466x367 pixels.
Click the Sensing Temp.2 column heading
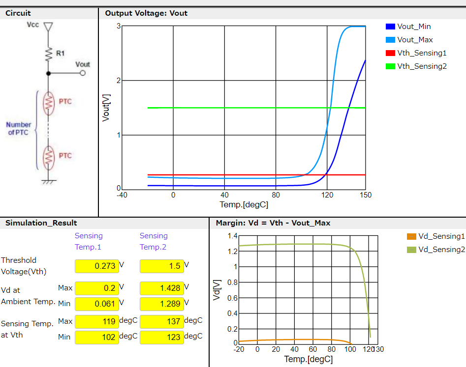154,241
